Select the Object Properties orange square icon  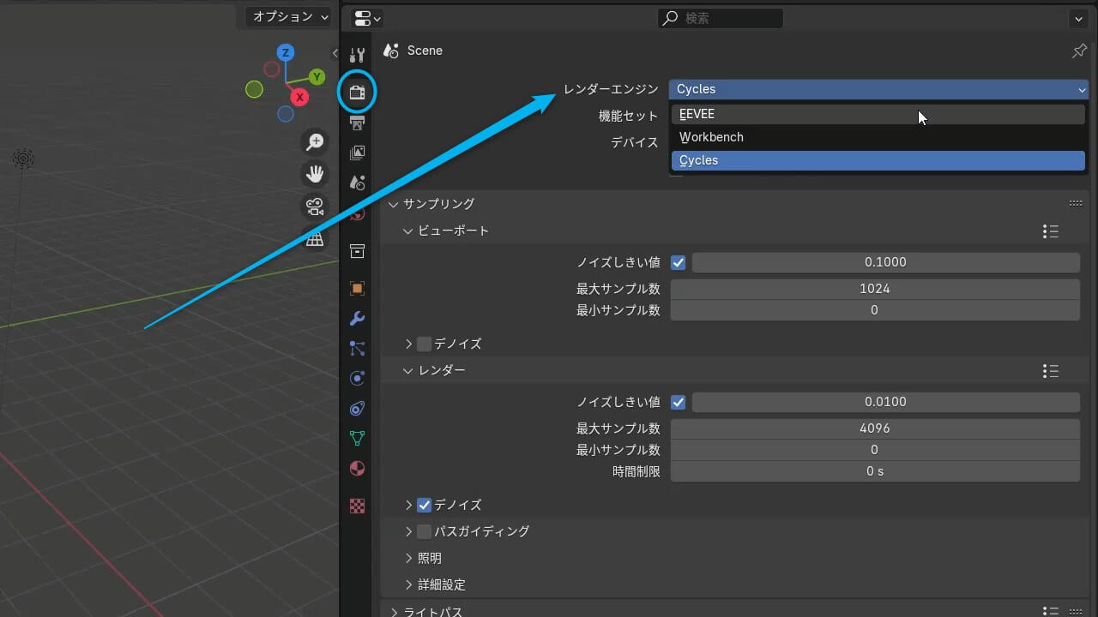click(x=358, y=288)
